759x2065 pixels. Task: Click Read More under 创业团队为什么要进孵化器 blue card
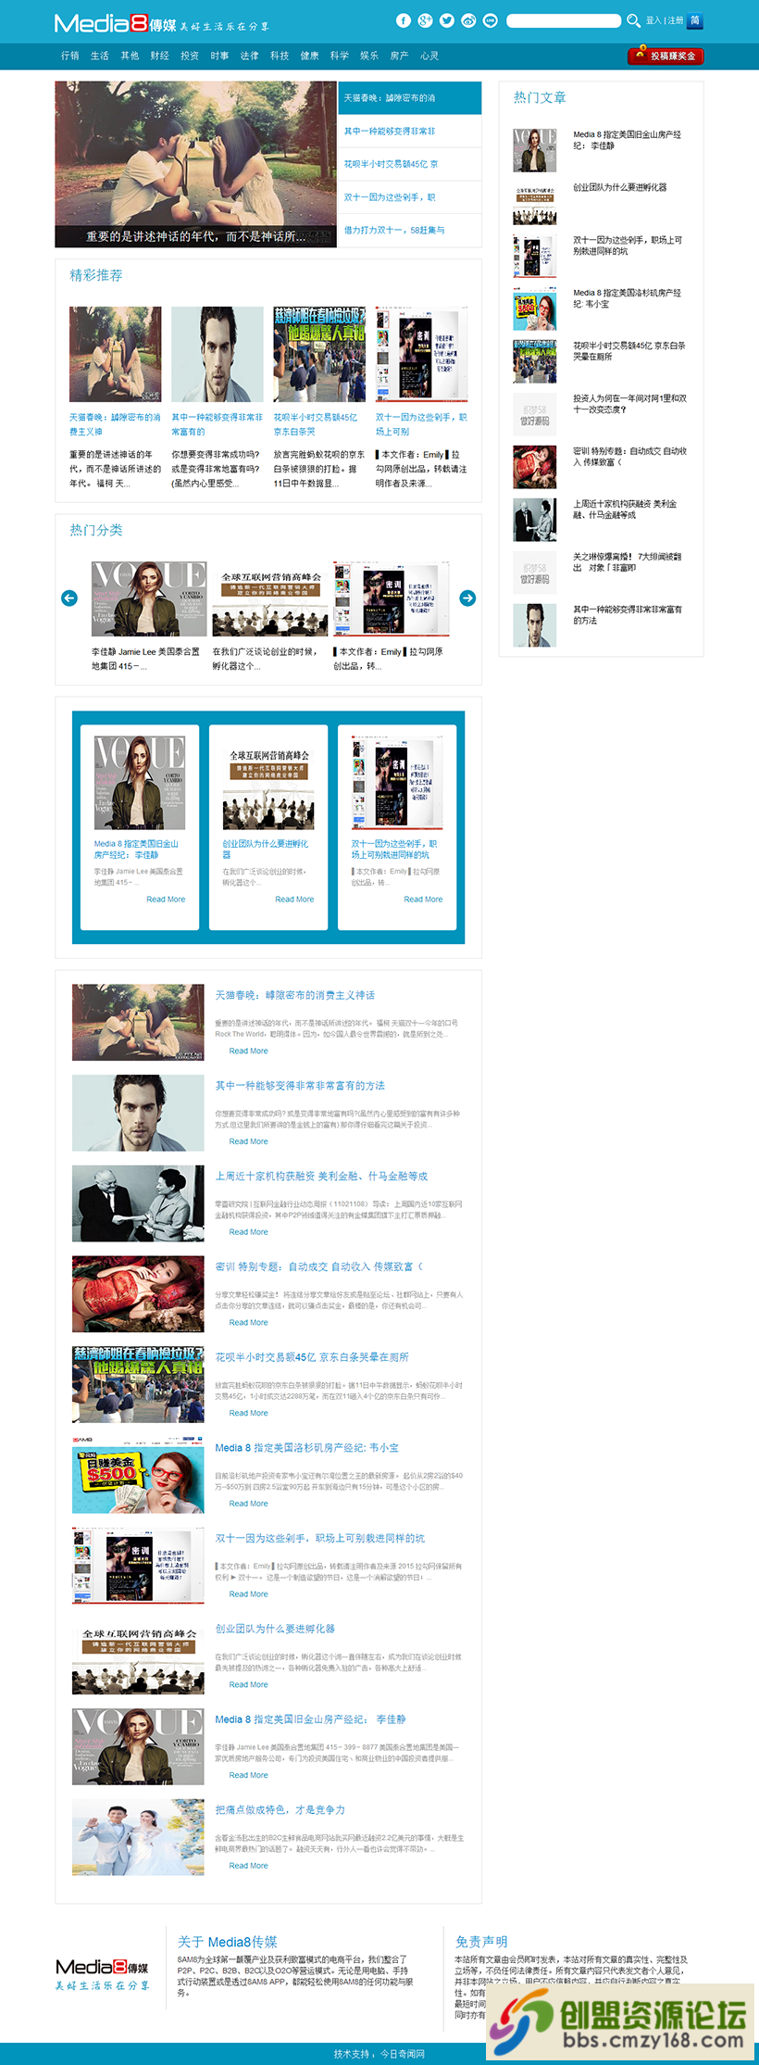click(294, 900)
